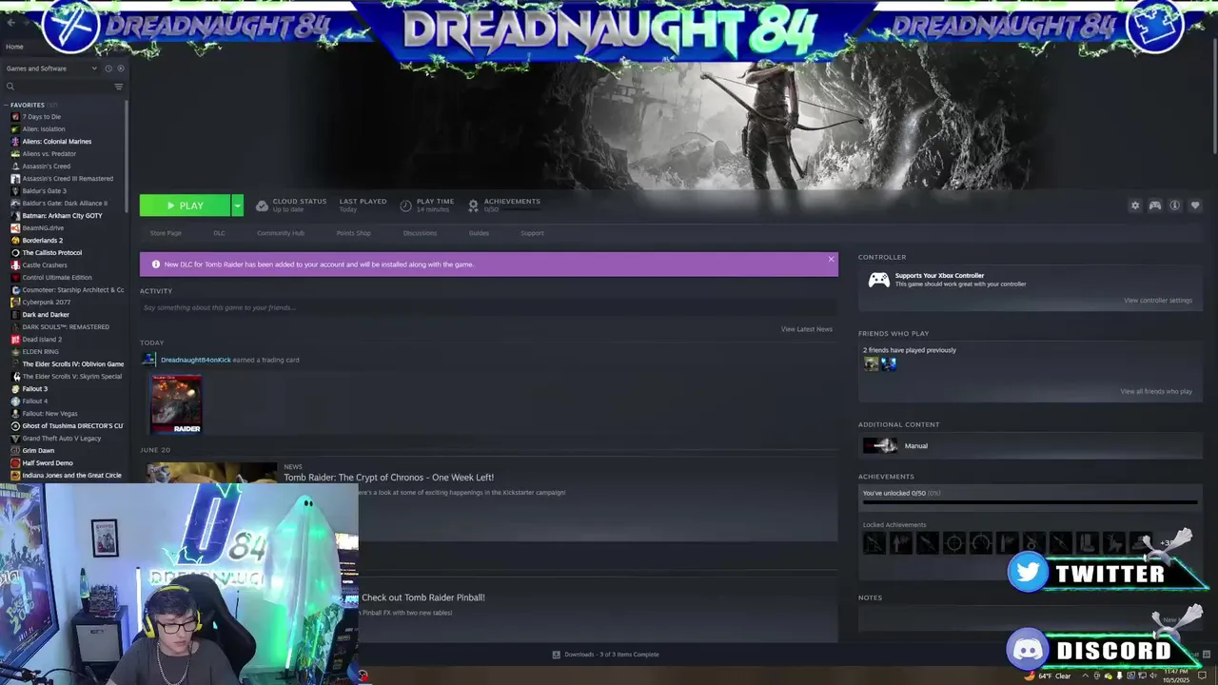Open Games and Software filter dropdown
The width and height of the screenshot is (1218, 685).
[x=51, y=68]
